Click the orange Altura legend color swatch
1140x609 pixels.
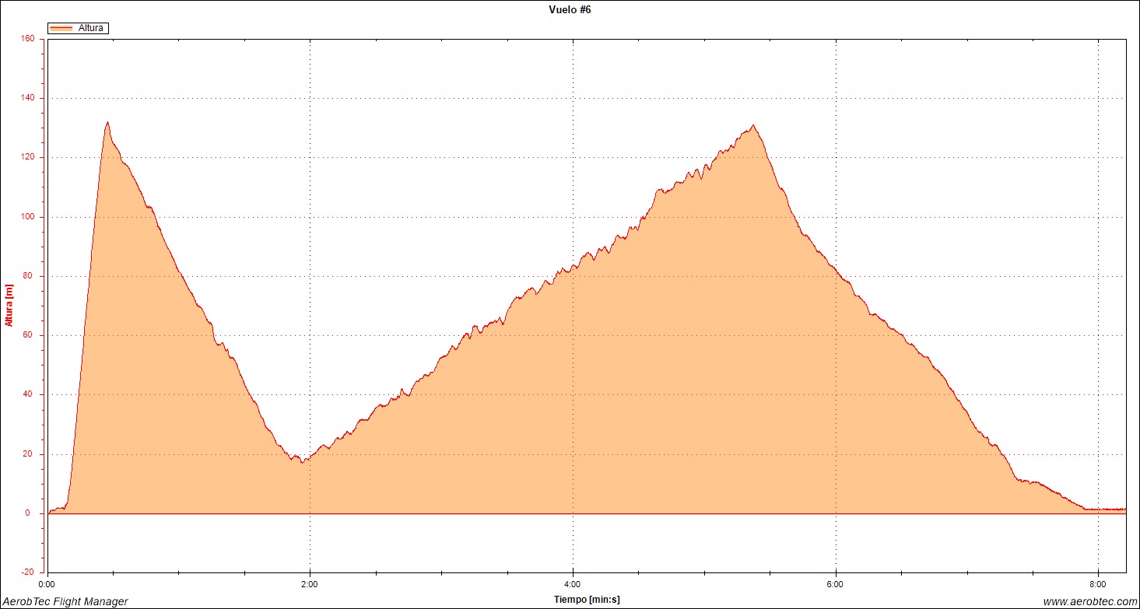pos(61,28)
